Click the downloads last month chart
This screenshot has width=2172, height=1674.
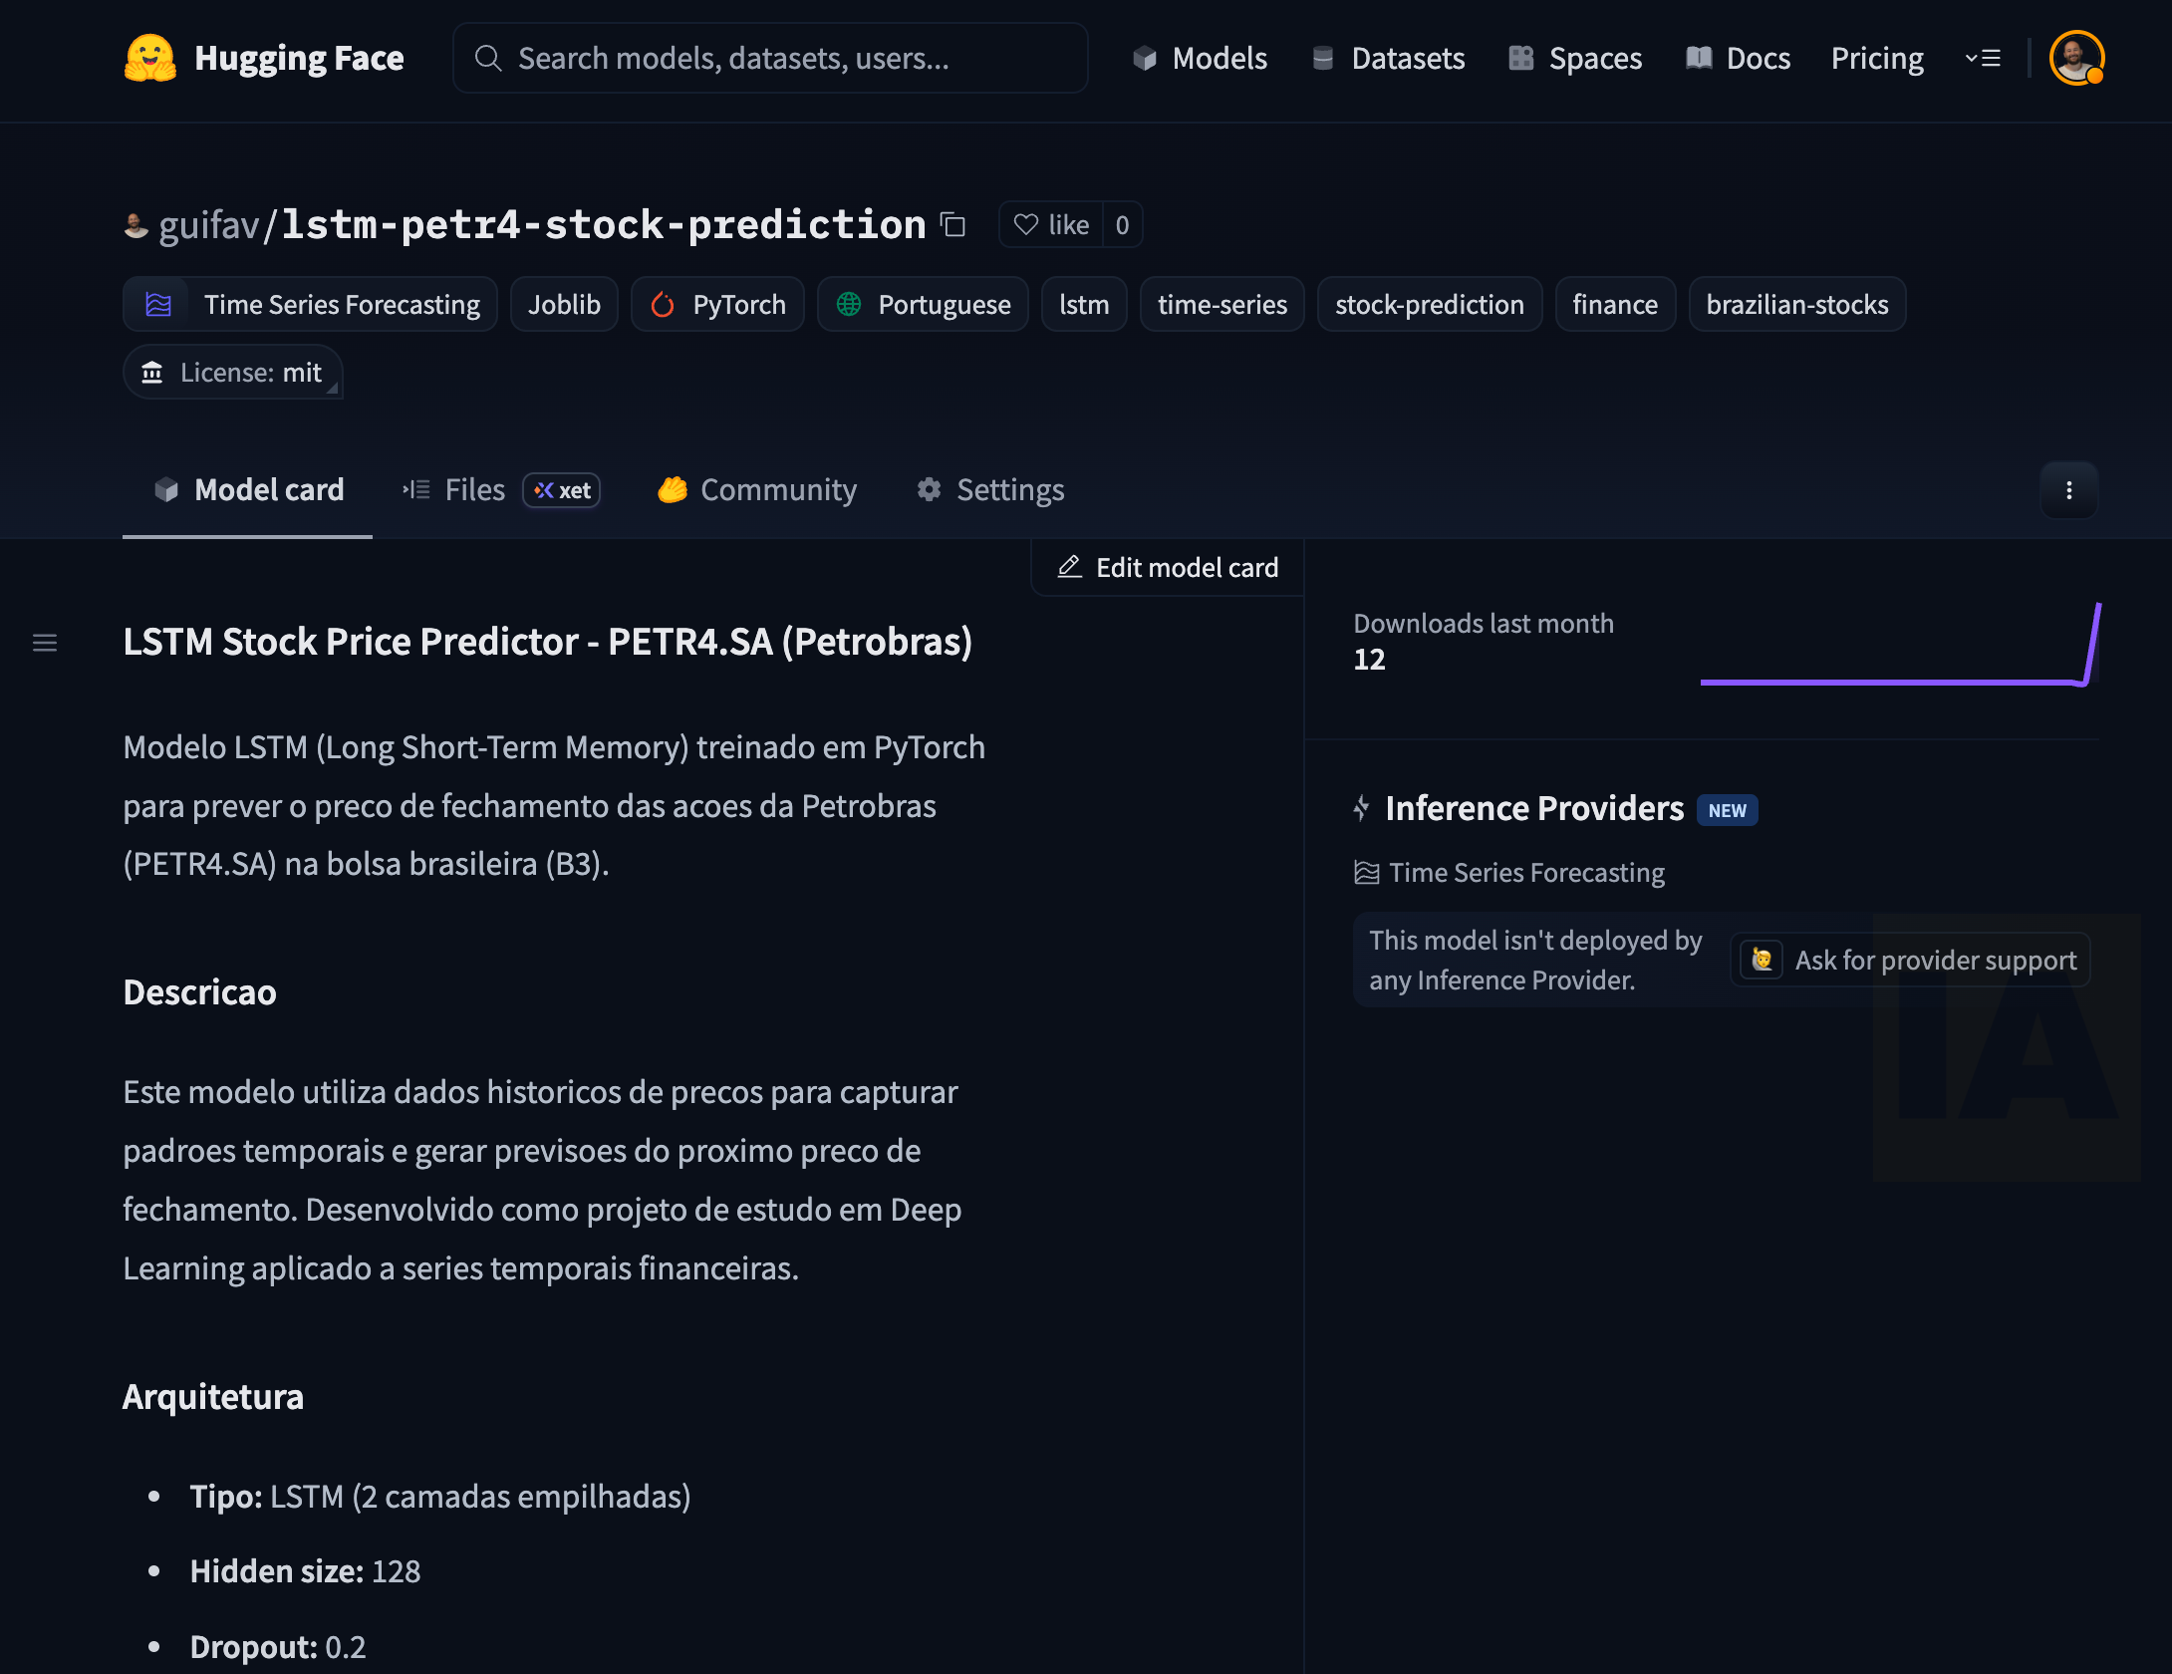1899,648
